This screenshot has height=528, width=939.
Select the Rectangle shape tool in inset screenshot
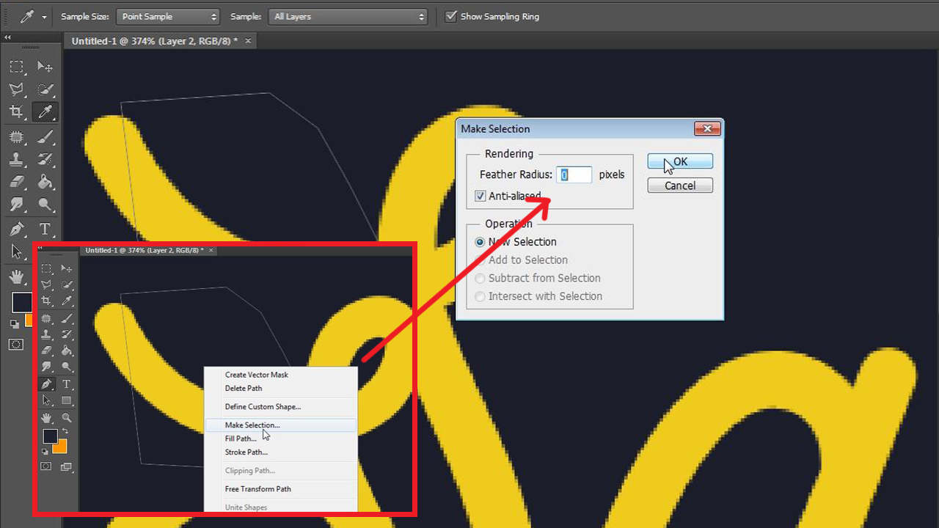(x=67, y=400)
